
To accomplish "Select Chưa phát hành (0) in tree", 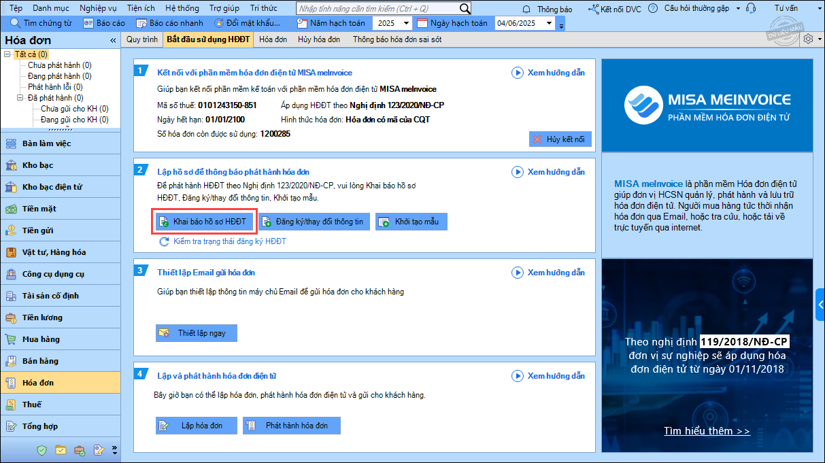I will pyautogui.click(x=60, y=65).
